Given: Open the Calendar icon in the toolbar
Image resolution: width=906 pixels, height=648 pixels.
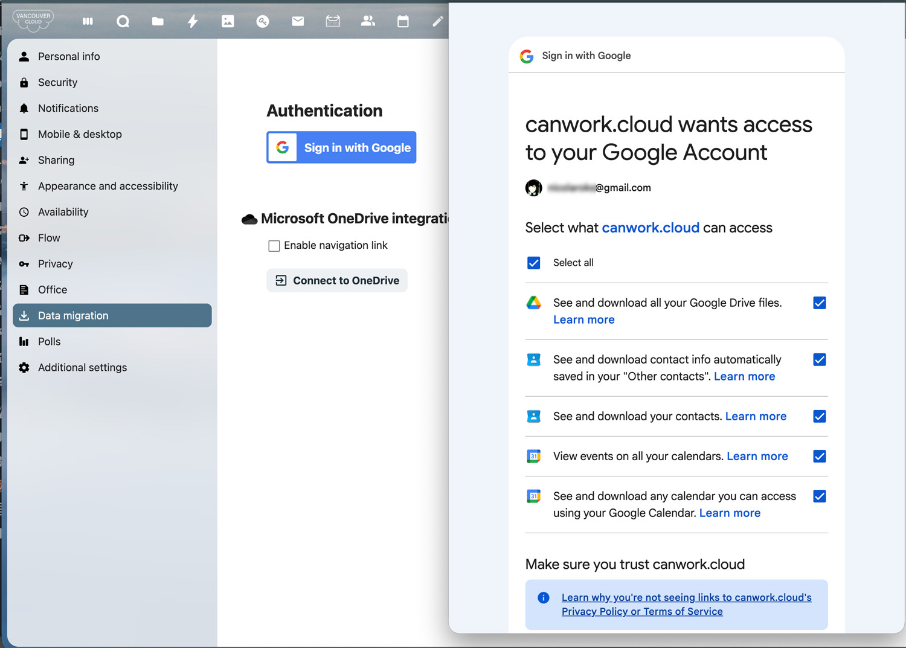Looking at the screenshot, I should tap(403, 21).
